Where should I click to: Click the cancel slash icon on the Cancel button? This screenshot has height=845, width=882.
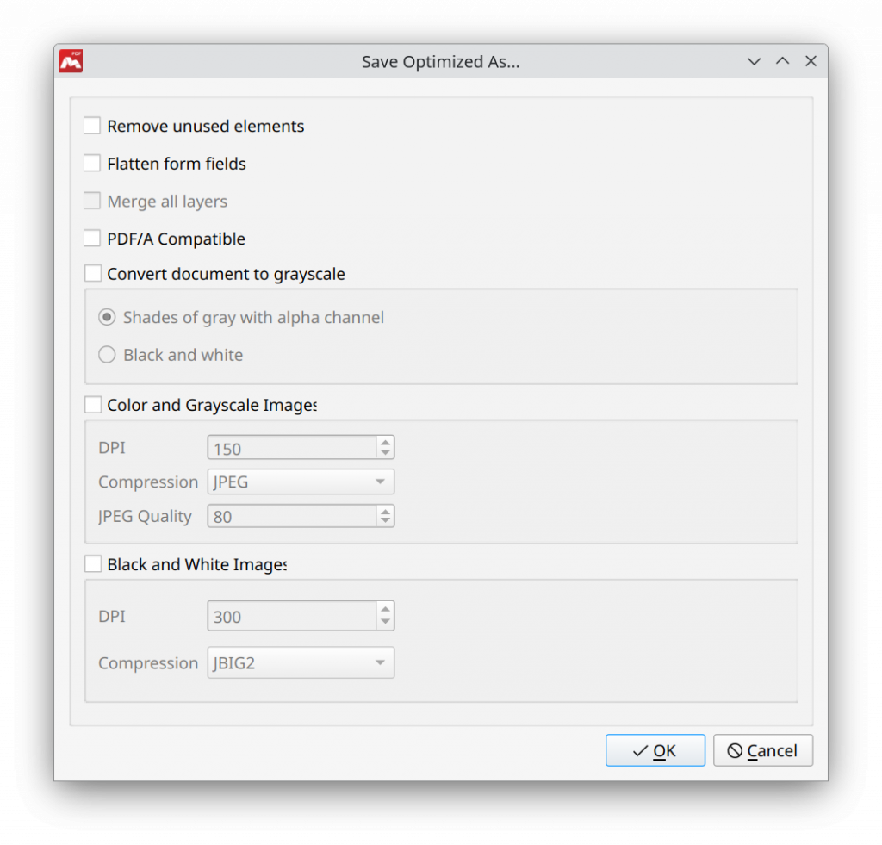point(736,750)
